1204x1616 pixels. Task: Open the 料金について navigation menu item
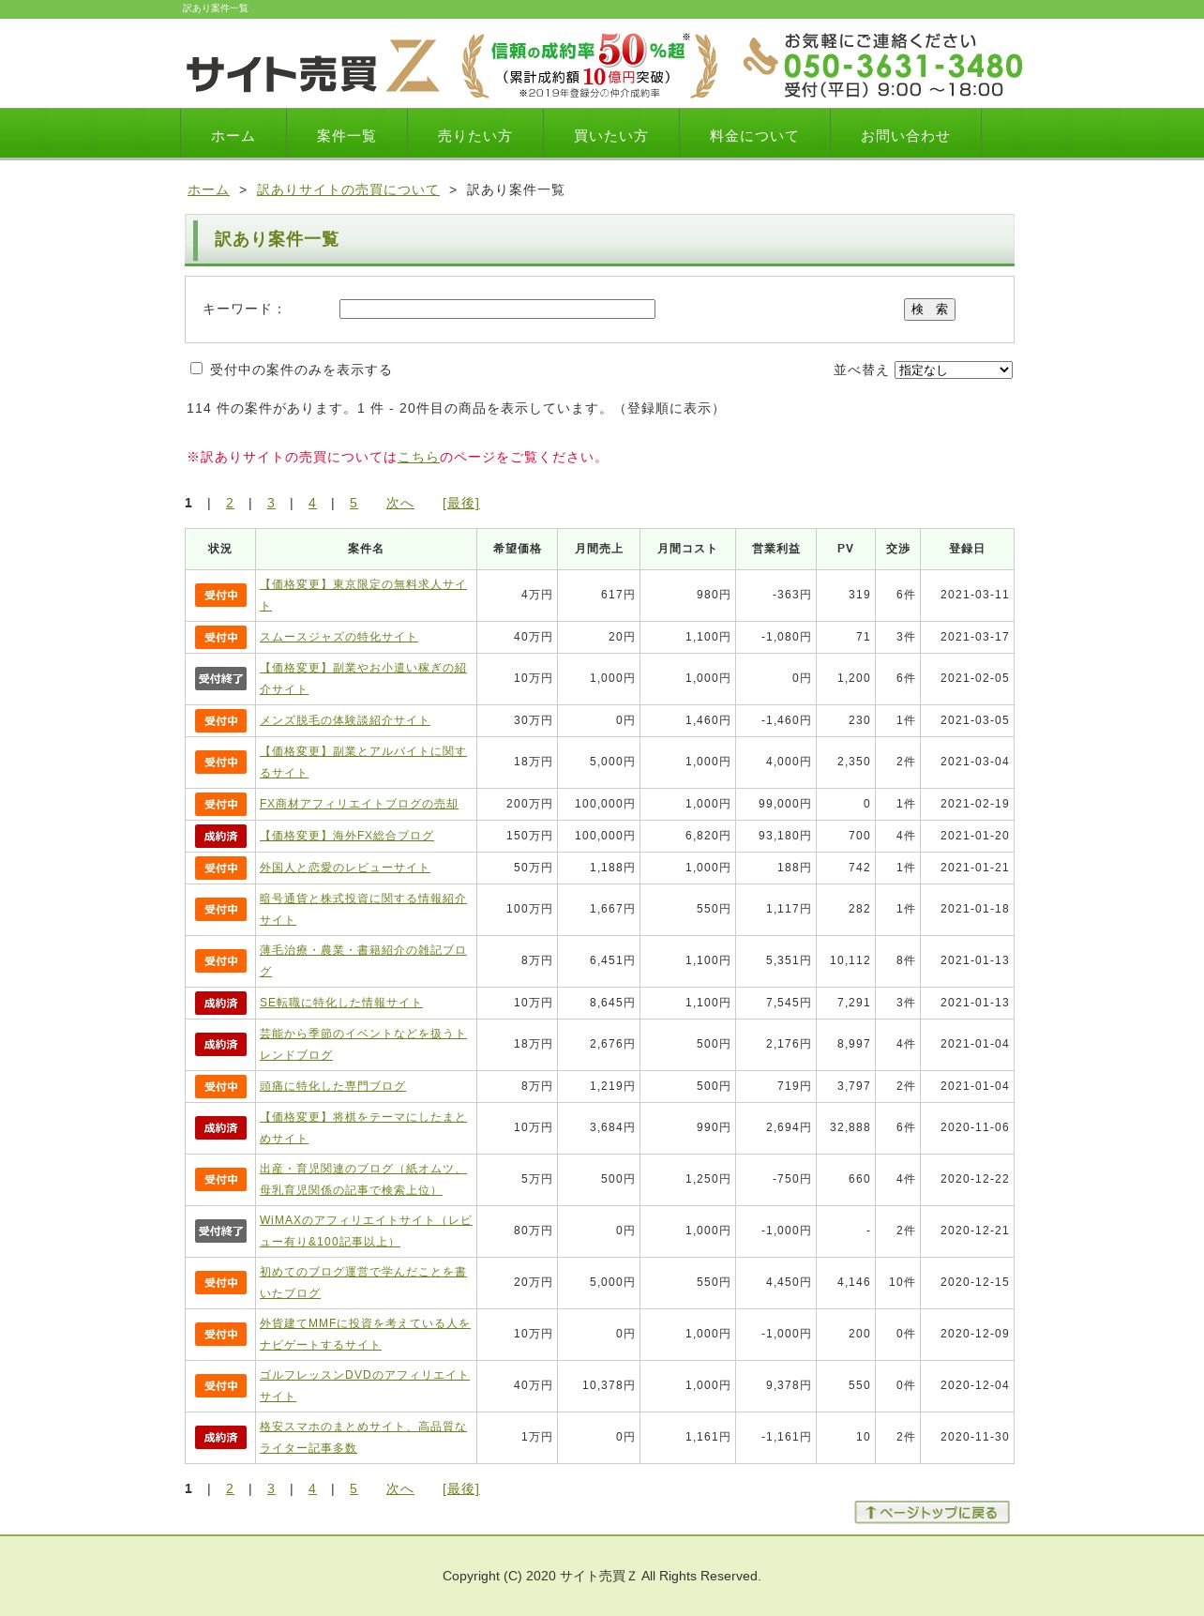(755, 135)
